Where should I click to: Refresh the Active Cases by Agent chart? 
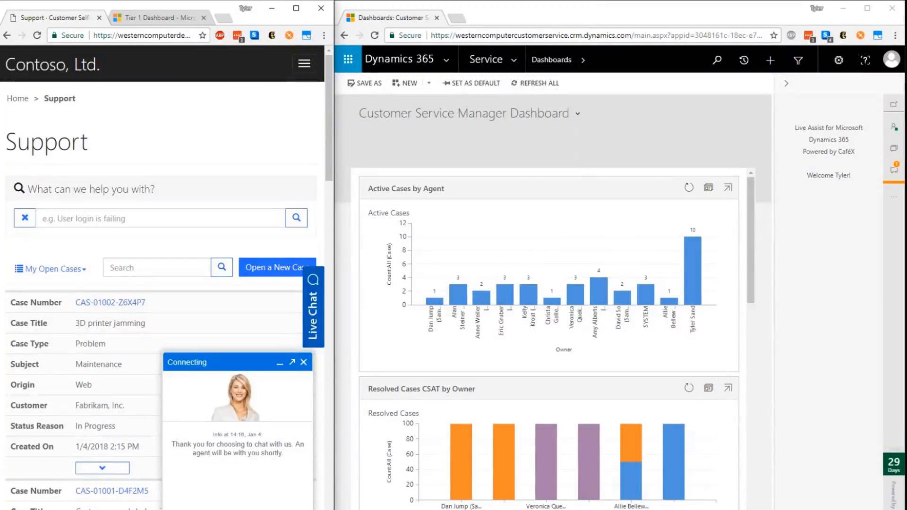[x=689, y=187]
